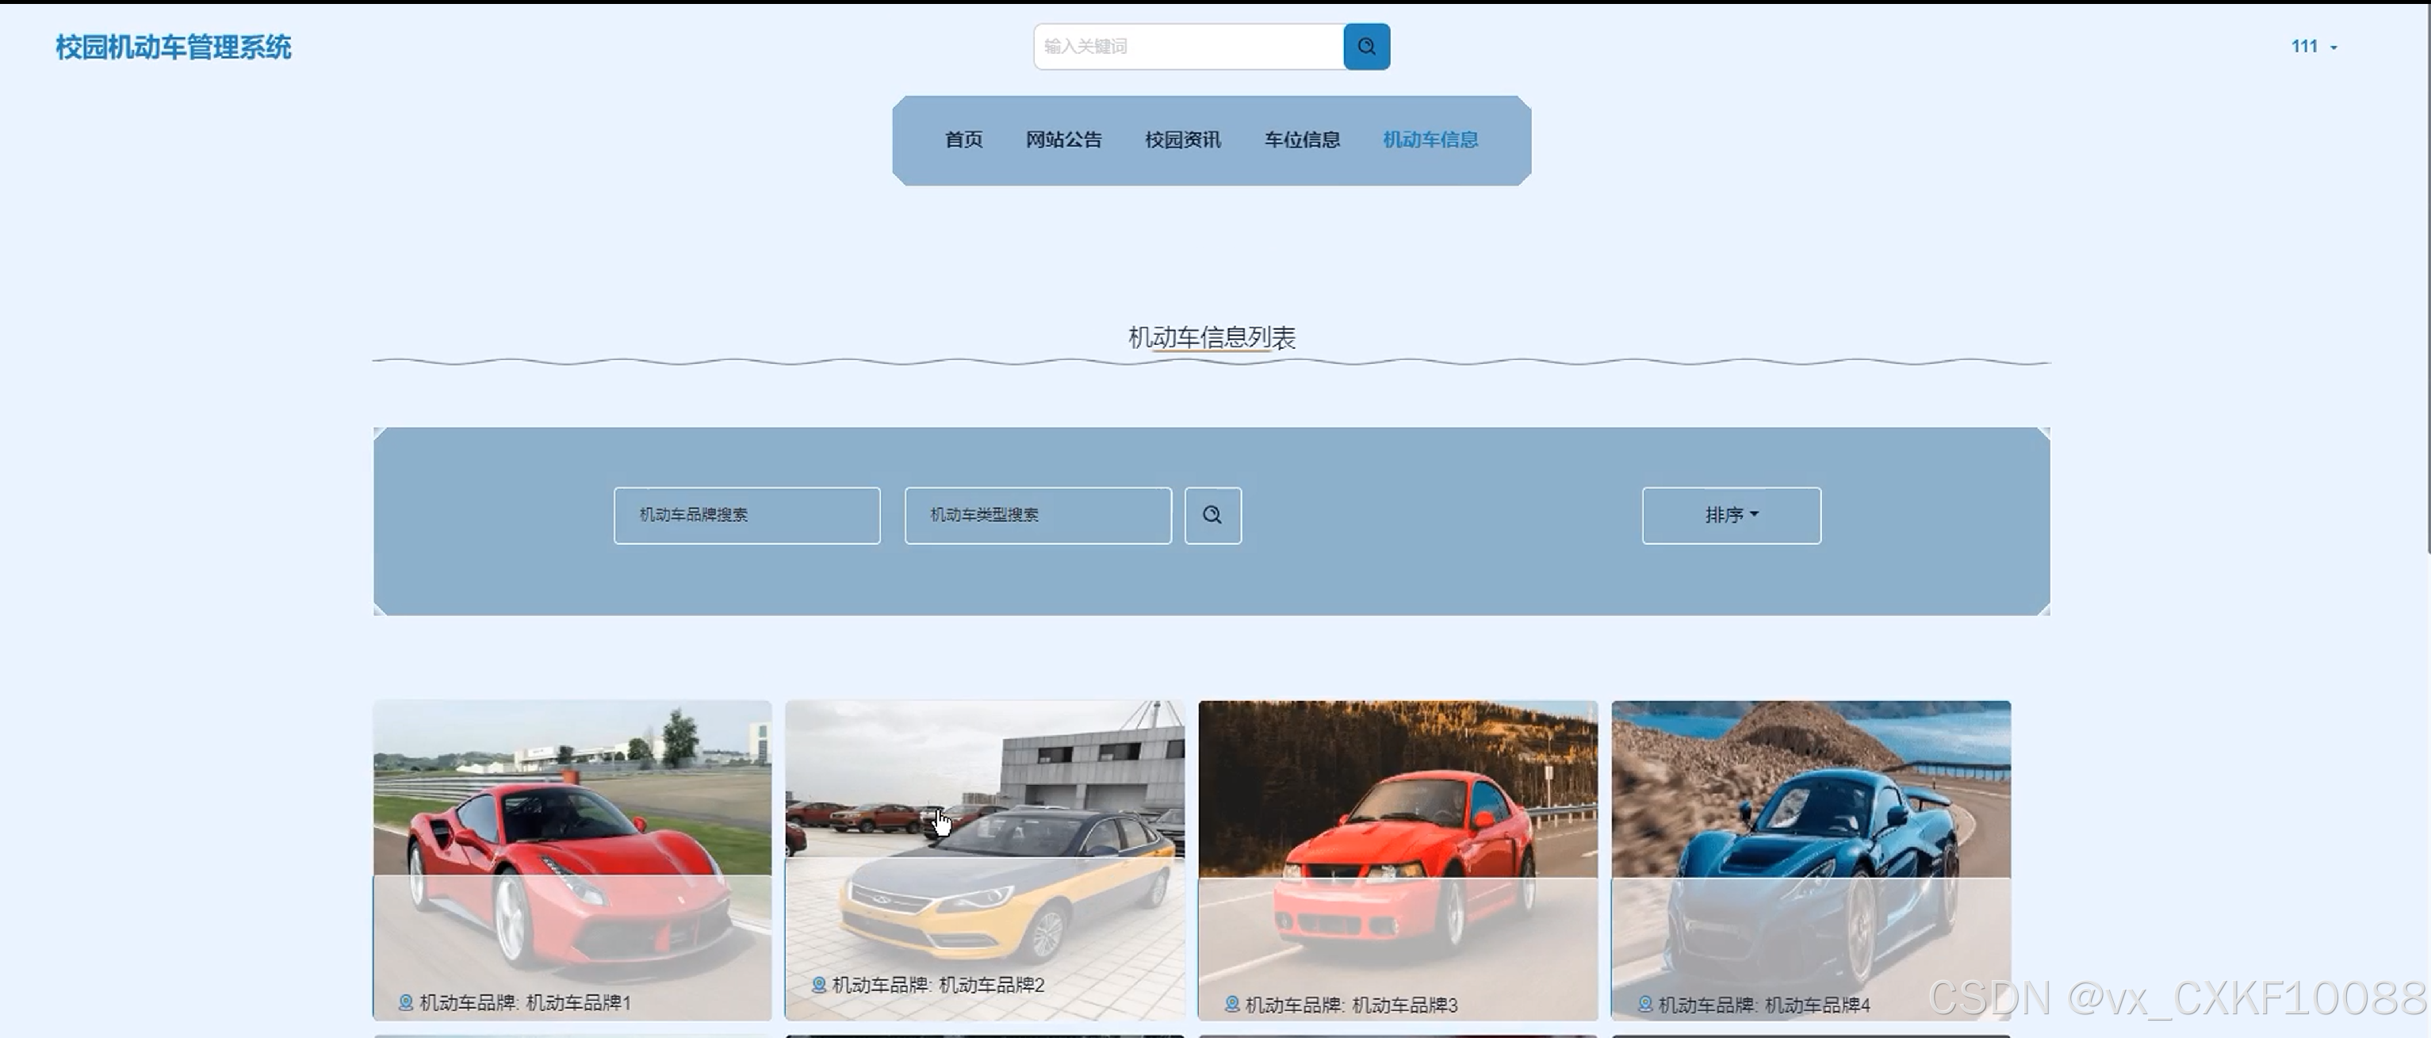
Task: Click the vehicle filter search magnifier icon
Action: (1212, 515)
